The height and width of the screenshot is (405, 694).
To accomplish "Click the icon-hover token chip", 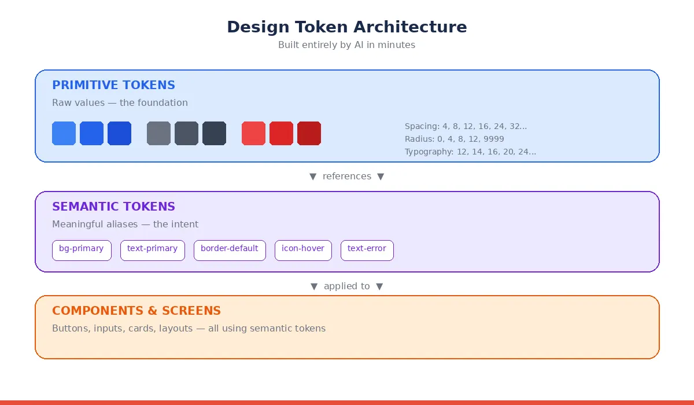I will pyautogui.click(x=303, y=251).
